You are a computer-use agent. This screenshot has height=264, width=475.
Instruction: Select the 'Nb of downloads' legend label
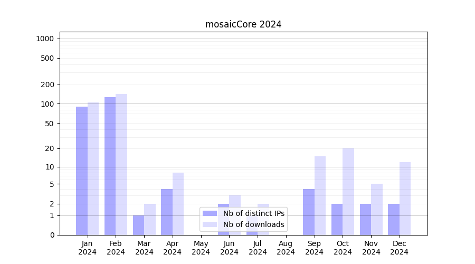pyautogui.click(x=254, y=224)
